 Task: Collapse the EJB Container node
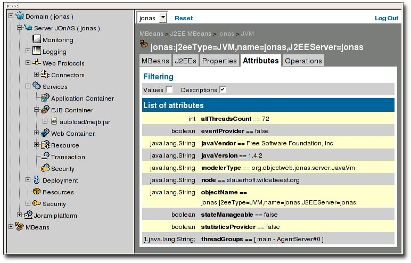tap(37, 109)
